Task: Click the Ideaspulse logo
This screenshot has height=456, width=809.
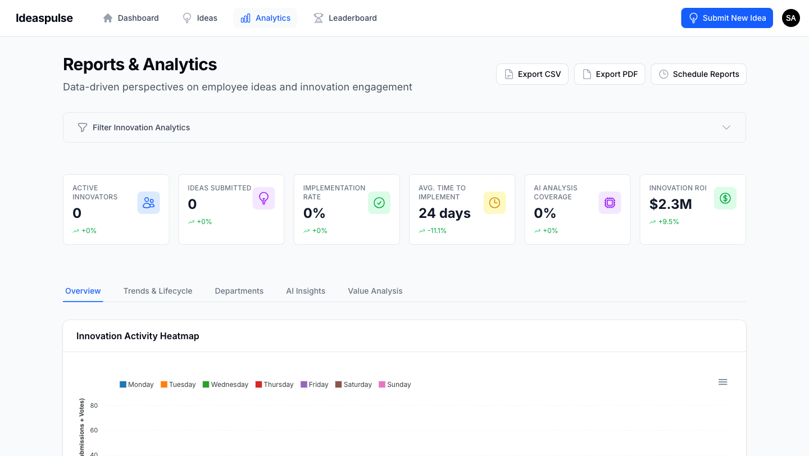Action: tap(44, 18)
